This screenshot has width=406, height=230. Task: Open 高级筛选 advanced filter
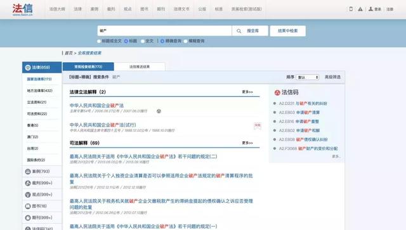click(332, 77)
